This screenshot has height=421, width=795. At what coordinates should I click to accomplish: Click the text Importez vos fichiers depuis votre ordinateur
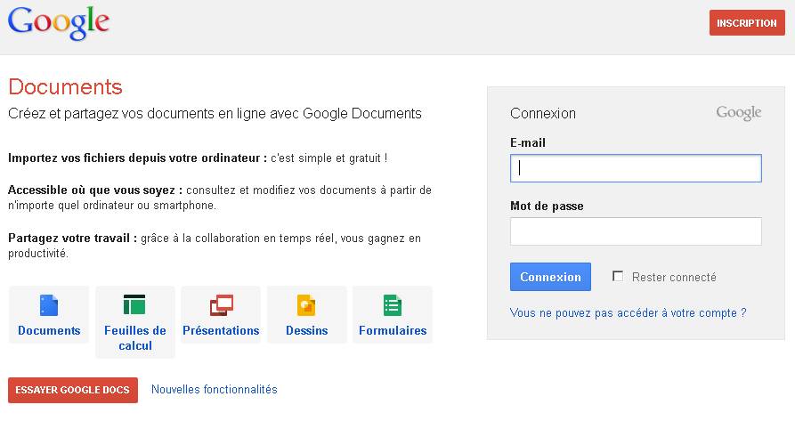[137, 158]
